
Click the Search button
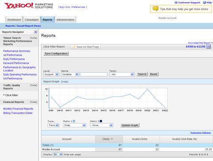click(142, 74)
